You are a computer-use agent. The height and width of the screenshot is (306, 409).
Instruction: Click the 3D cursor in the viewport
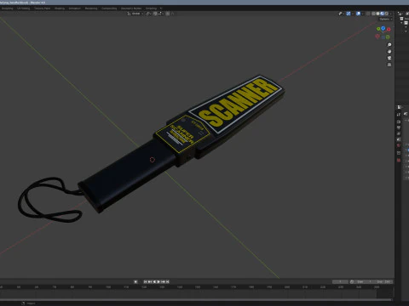153,160
